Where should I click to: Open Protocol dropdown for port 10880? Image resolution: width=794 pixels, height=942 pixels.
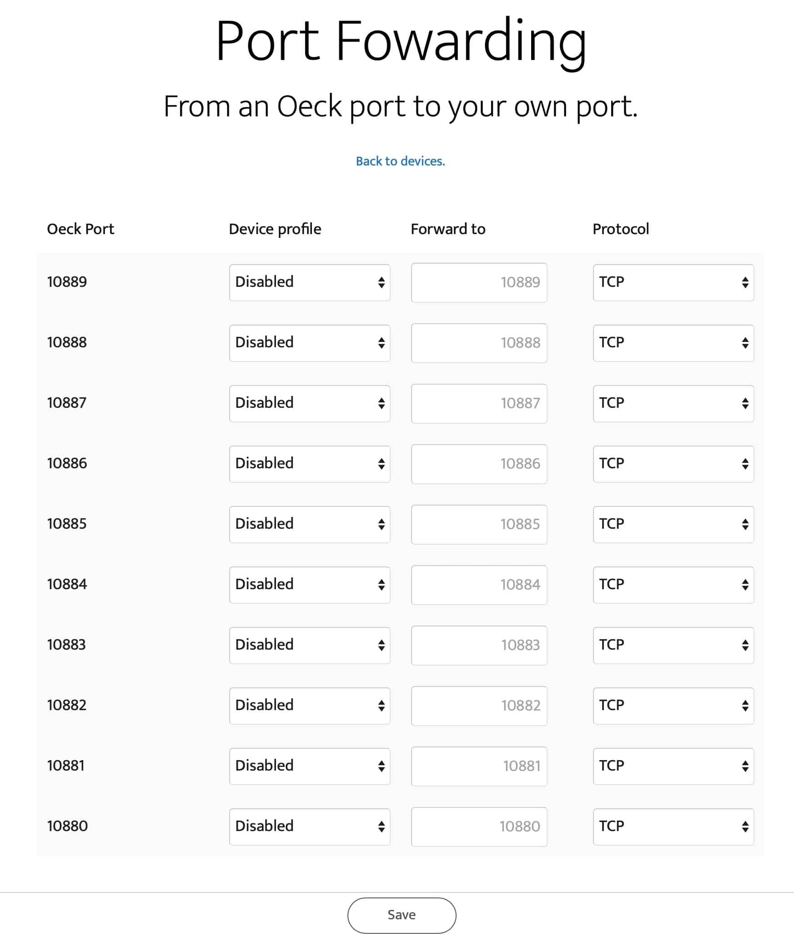click(673, 827)
